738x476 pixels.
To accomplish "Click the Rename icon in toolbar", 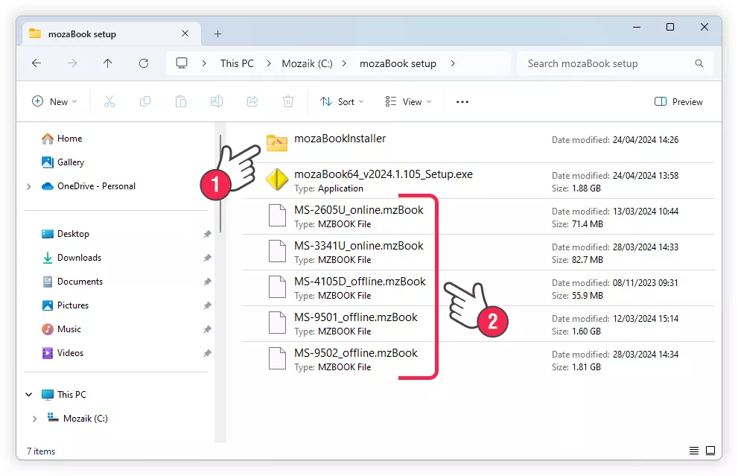I will point(217,102).
